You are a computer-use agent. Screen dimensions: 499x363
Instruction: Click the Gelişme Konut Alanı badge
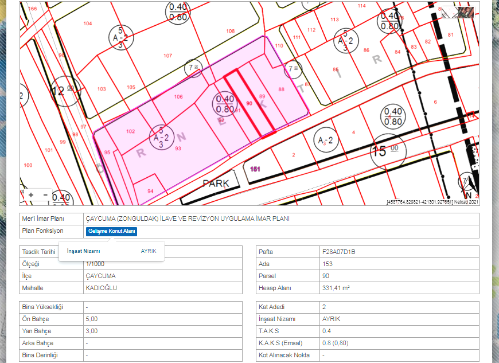click(x=112, y=231)
